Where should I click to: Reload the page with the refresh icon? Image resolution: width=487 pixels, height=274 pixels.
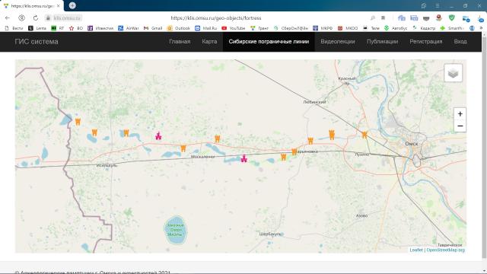point(36,18)
